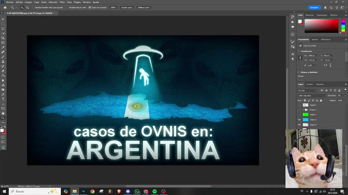The height and width of the screenshot is (195, 348).
Task: Select the Zoom tool in left toolbar
Action: coord(3,118)
